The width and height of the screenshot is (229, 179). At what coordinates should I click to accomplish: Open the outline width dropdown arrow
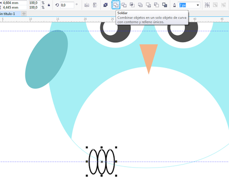click(x=198, y=5)
